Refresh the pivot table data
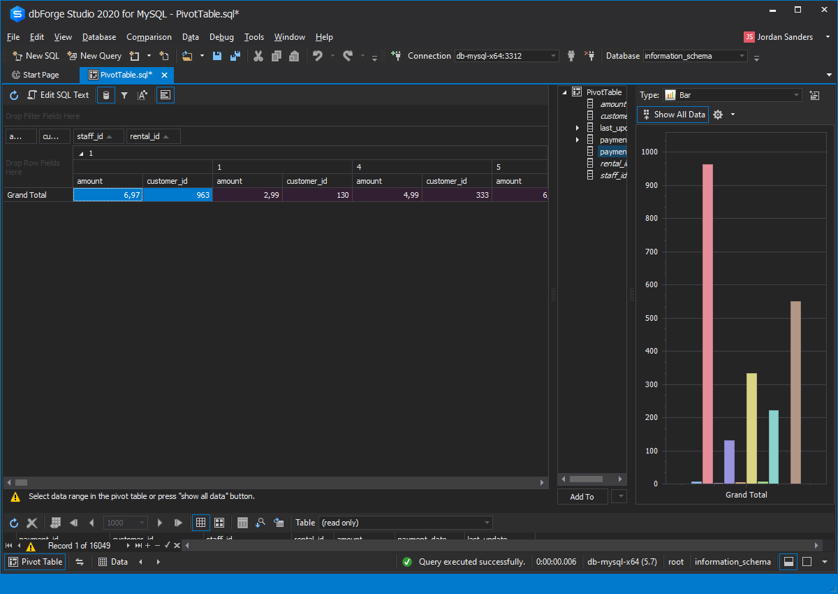 pyautogui.click(x=14, y=95)
